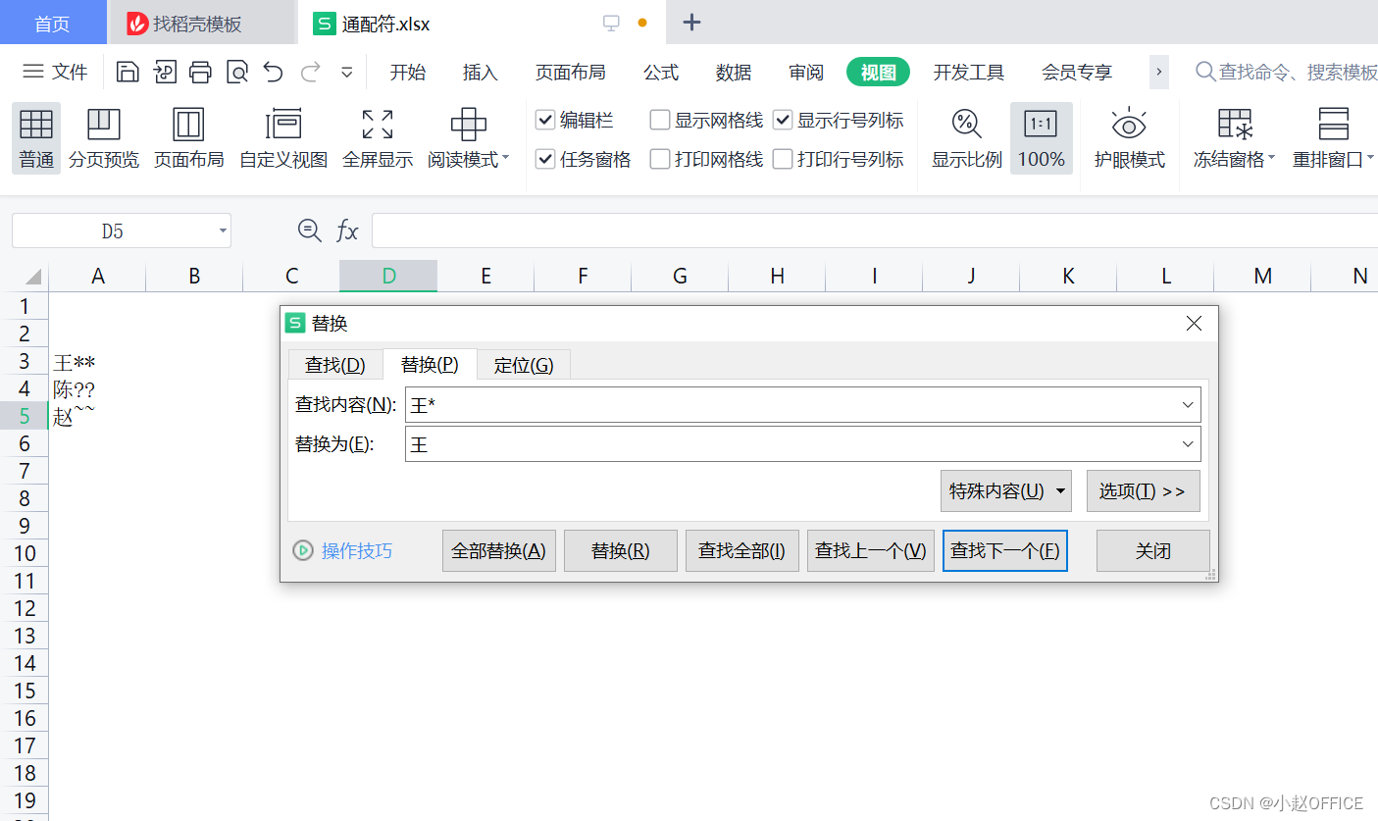This screenshot has height=821, width=1378.
Task: Select the 普通 normal view icon
Action: pyautogui.click(x=36, y=125)
